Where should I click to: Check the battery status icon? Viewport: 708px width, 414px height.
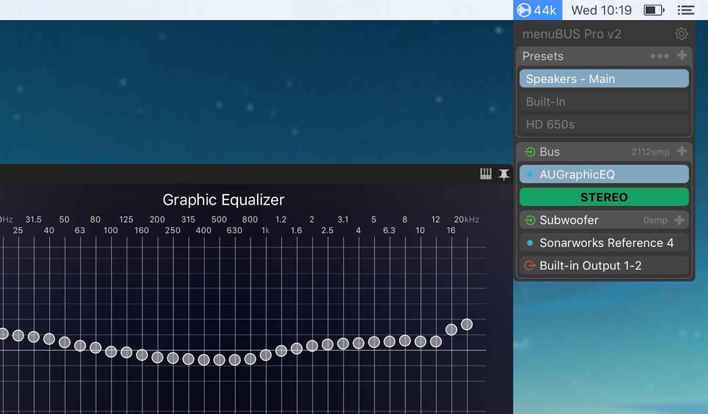pos(654,10)
